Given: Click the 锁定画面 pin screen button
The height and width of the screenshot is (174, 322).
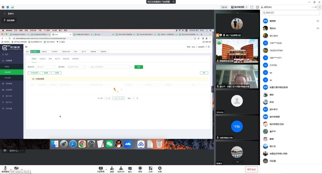Looking at the screenshot, I should (9, 20).
